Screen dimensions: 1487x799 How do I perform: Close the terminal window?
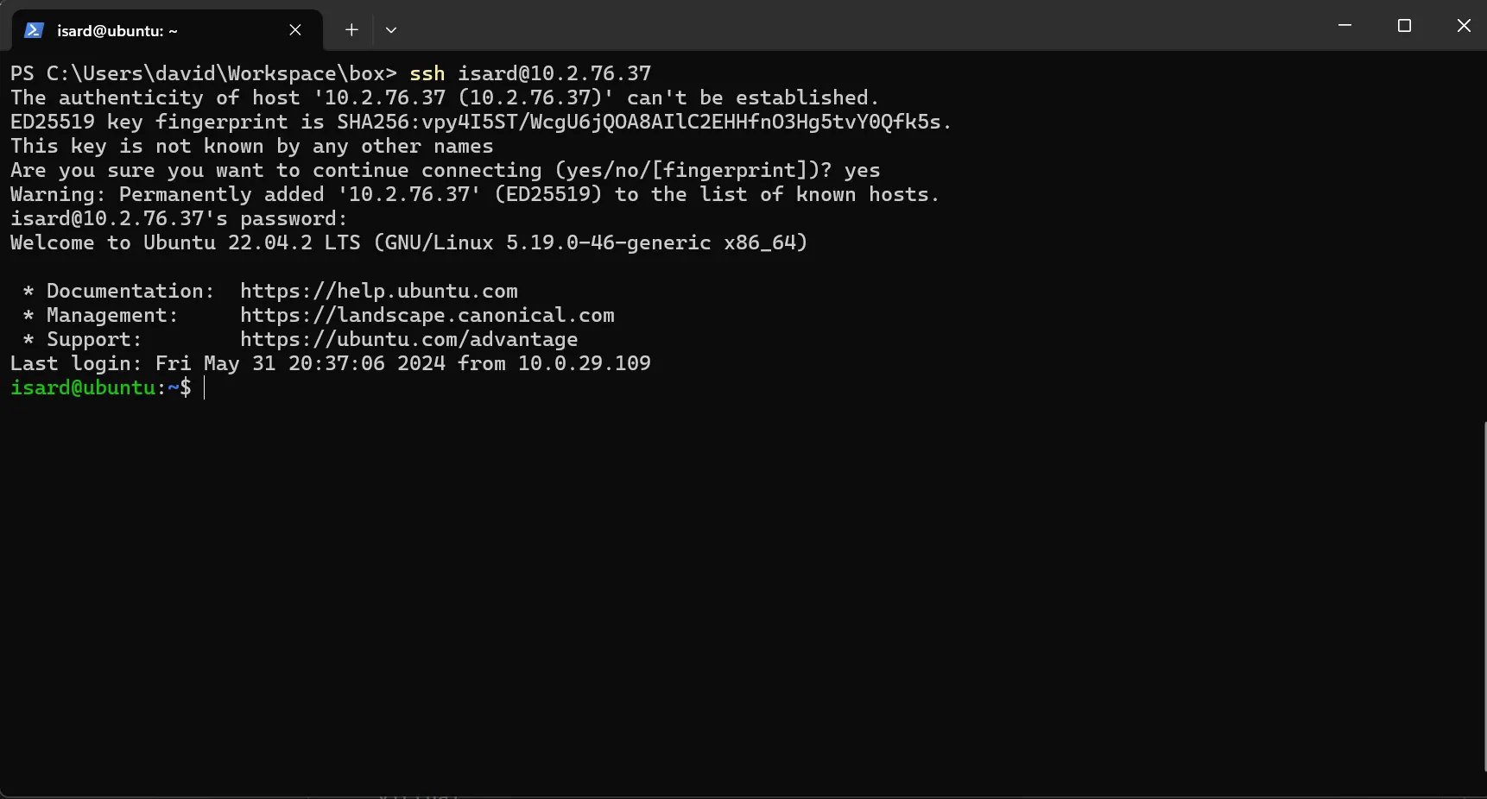tap(1464, 26)
